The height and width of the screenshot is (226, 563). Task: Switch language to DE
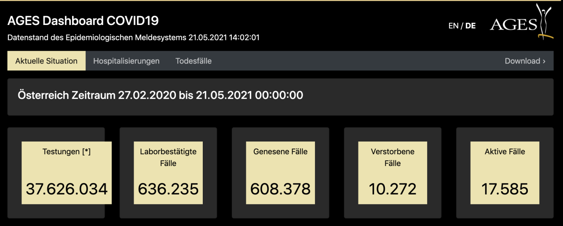(471, 26)
